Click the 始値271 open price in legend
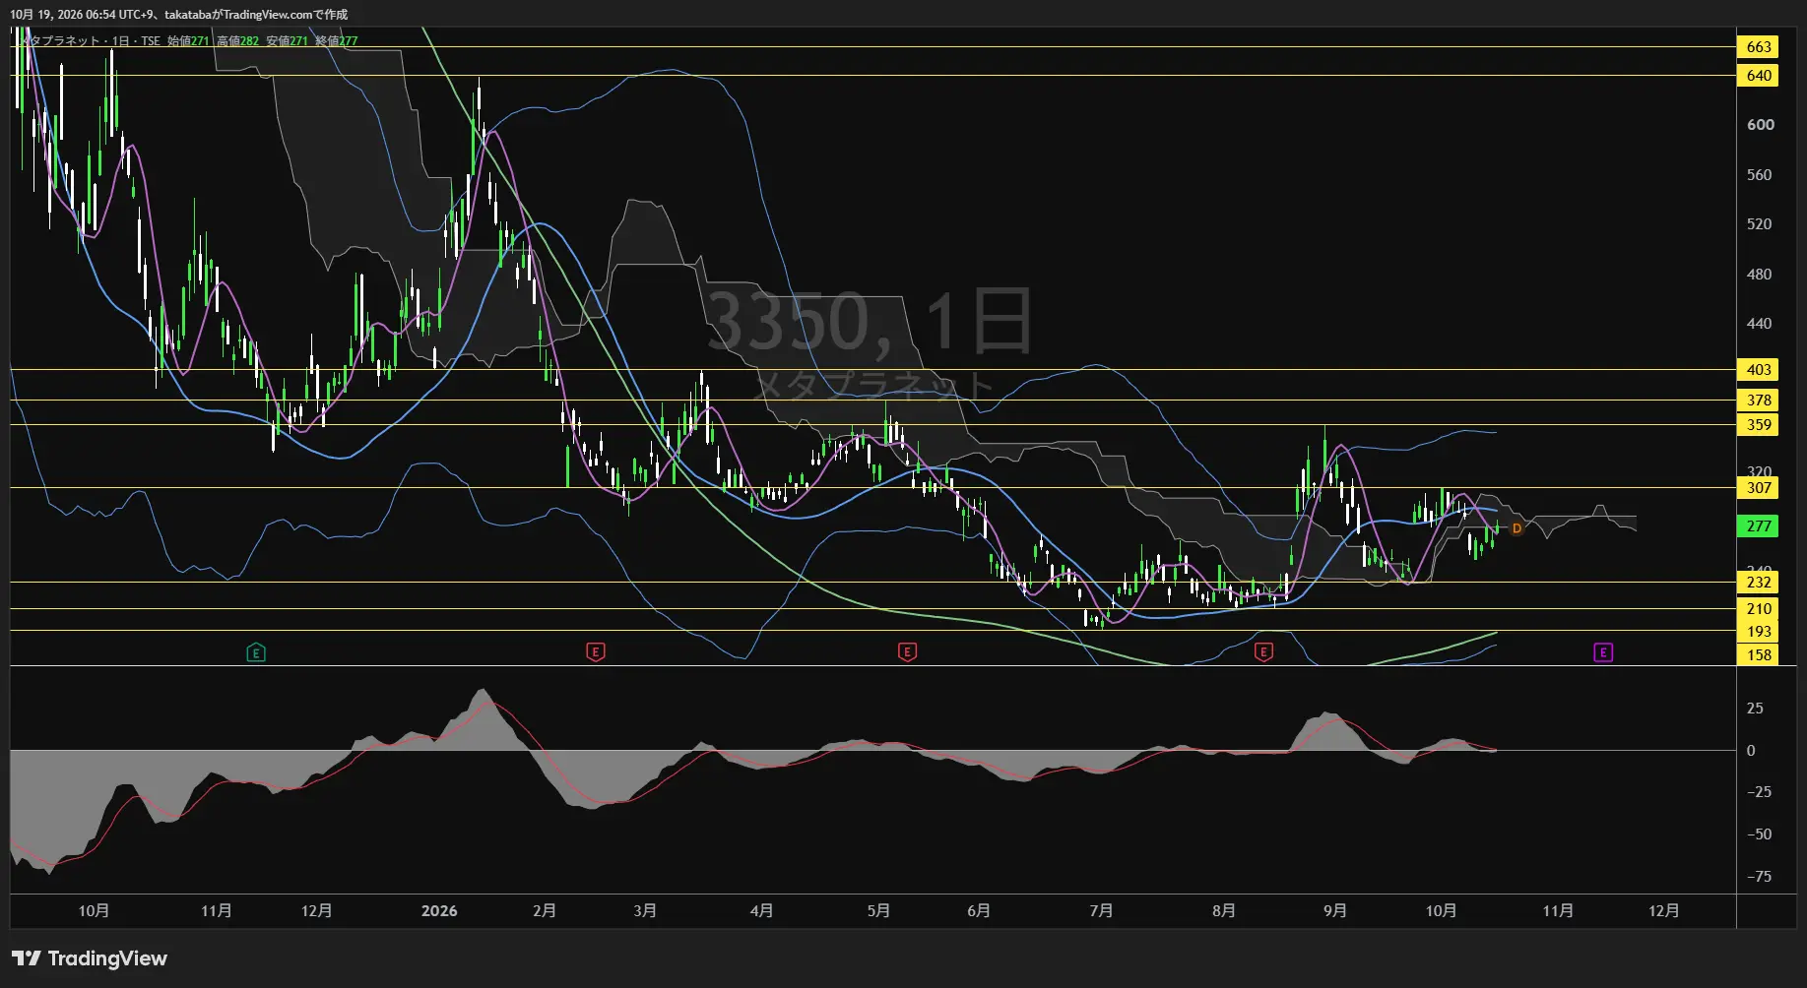Viewport: 1807px width, 988px height. [188, 41]
